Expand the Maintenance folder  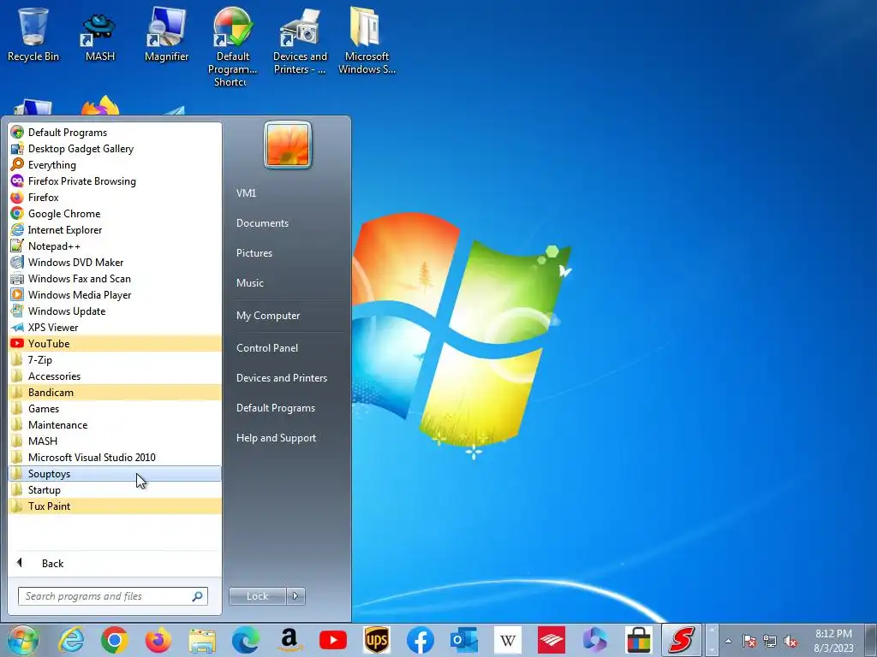click(115, 424)
